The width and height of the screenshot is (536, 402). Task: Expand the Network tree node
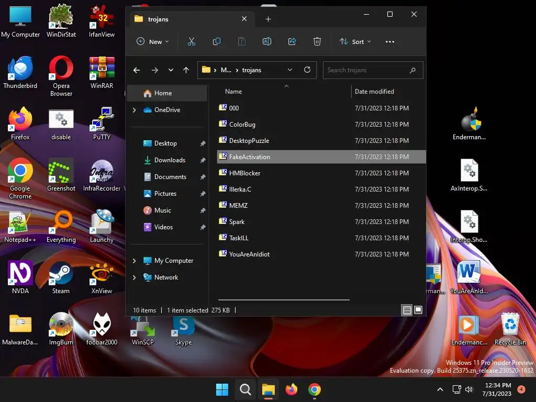[135, 277]
